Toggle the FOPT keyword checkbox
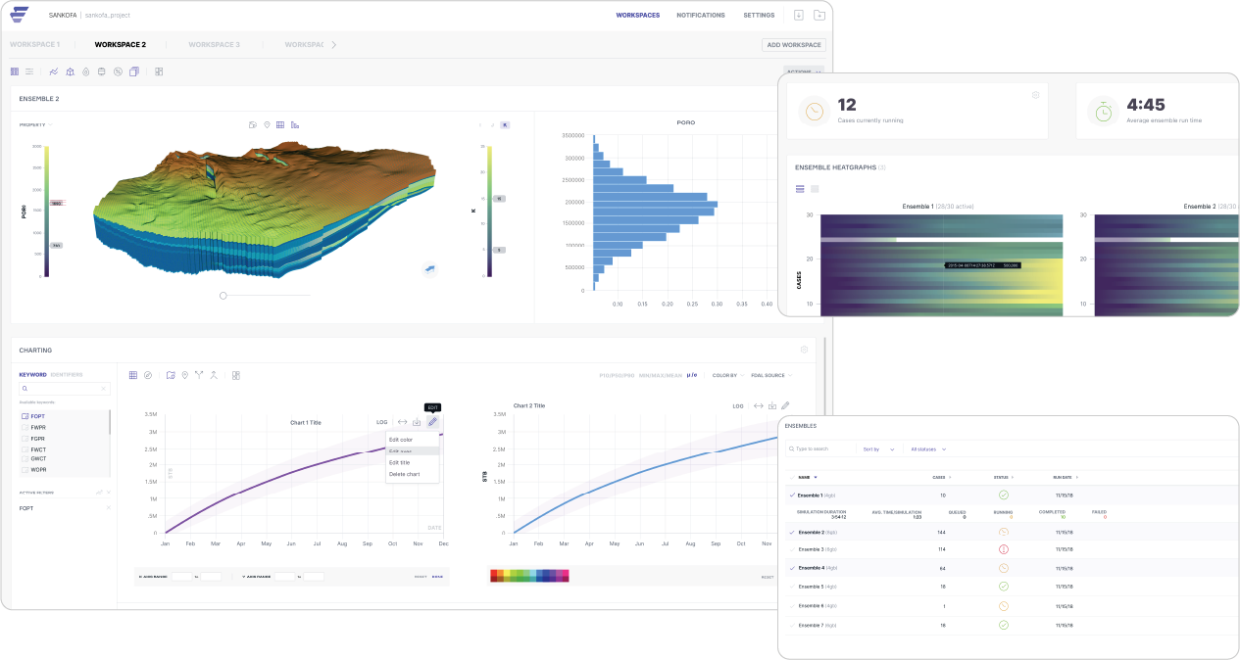 point(25,416)
